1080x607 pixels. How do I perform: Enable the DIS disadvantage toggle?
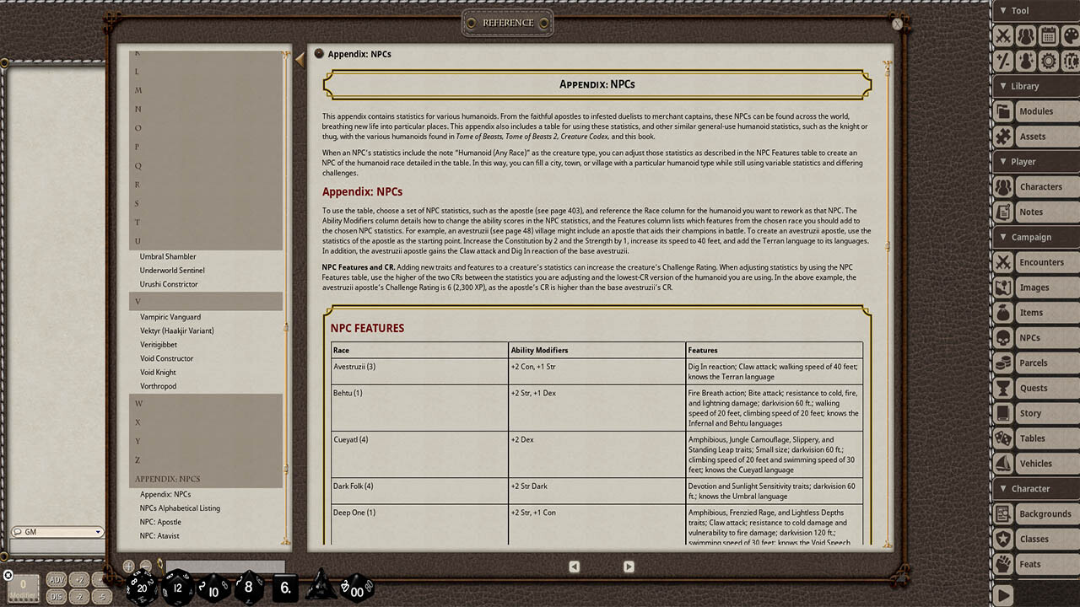[57, 596]
